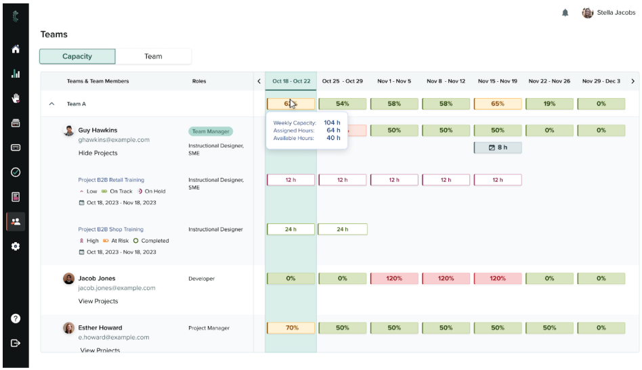Open Stella Jacobs user profile avatar
Image resolution: width=642 pixels, height=370 pixels.
(587, 13)
